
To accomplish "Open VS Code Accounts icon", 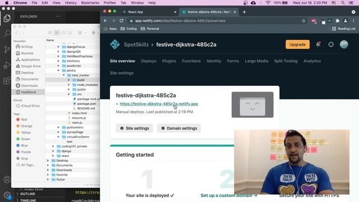I will [7, 180].
